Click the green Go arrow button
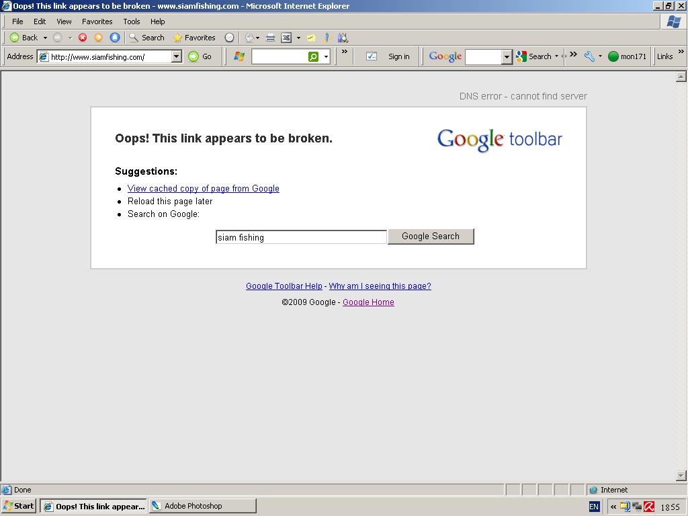Viewport: 688px width, 516px height. click(x=193, y=56)
